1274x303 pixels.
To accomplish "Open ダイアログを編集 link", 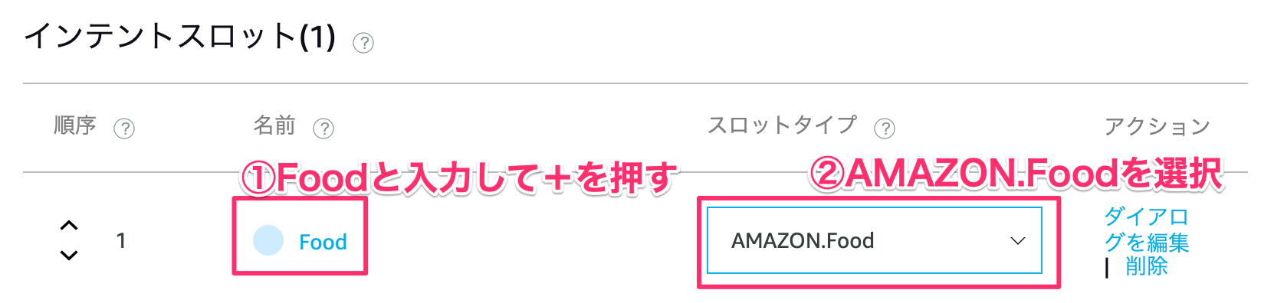I will [1146, 230].
